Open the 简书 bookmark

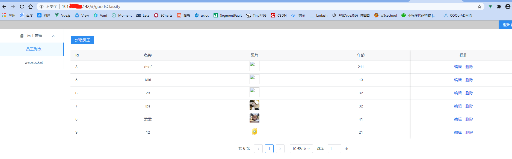point(184,15)
